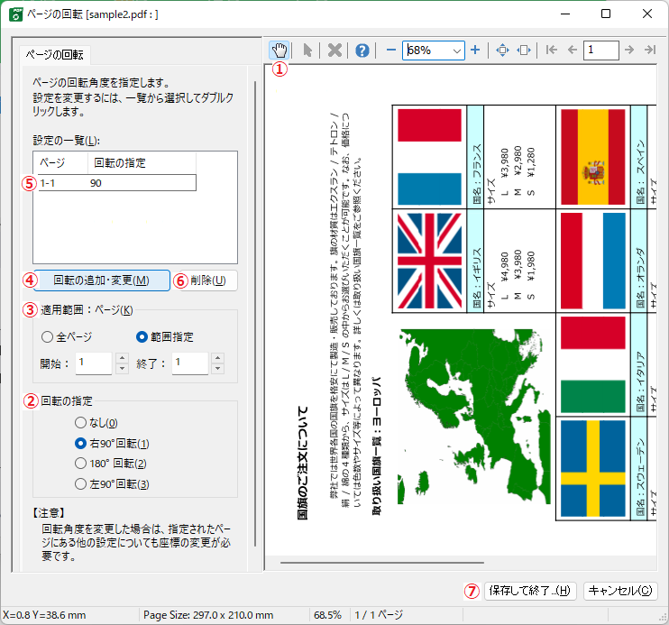Go to the first page
Viewport: 669px width, 625px height.
tap(551, 50)
